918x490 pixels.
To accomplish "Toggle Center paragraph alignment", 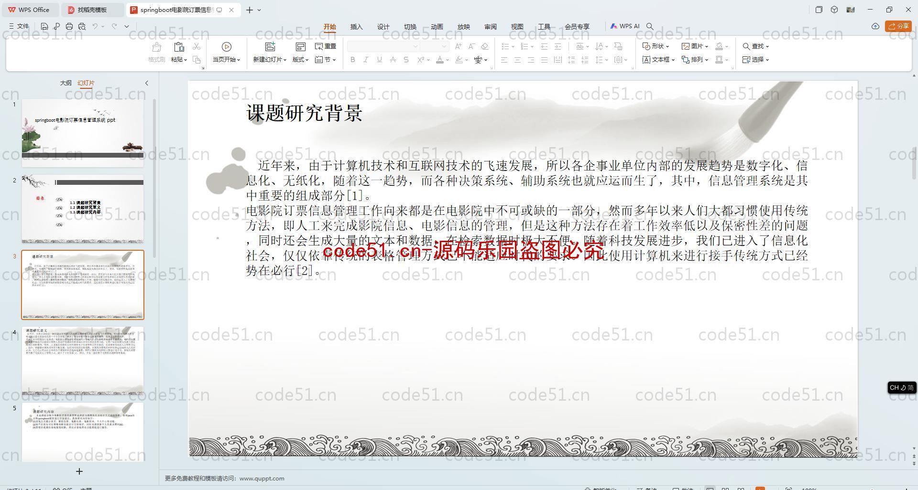I will tap(517, 60).
